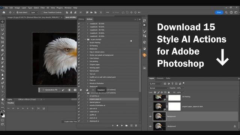Create new set via folder icon in Actions
This screenshot has height=135, width=240.
click(127, 126)
